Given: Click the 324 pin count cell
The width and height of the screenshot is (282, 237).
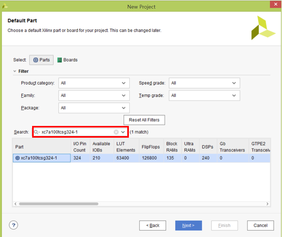Looking at the screenshot, I should click(x=80, y=158).
